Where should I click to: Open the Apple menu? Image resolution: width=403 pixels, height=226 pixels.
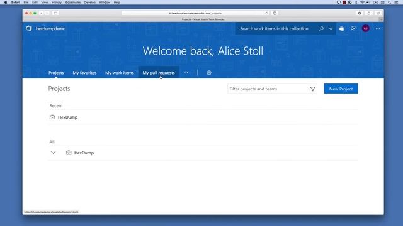(x=6, y=3)
